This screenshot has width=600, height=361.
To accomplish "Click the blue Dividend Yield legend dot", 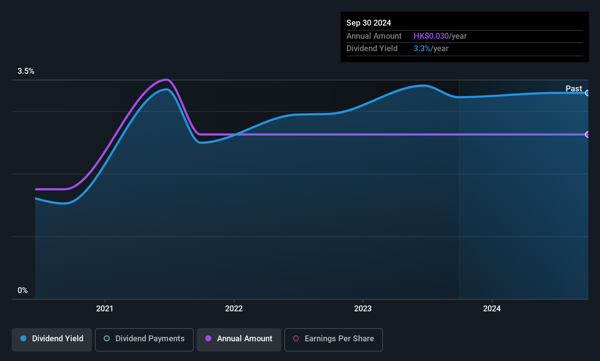I will pos(23,338).
